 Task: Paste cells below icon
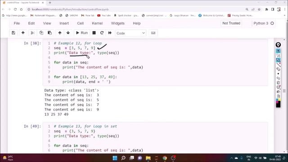click(49, 33)
